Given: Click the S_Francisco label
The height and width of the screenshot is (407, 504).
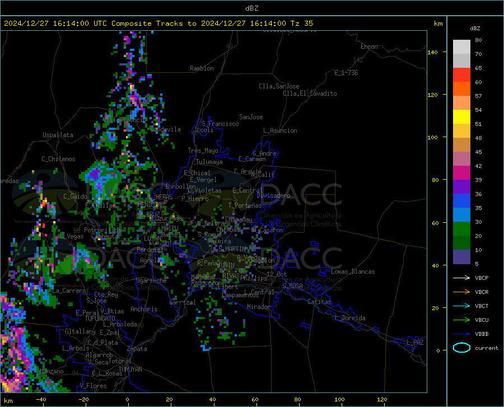Looking at the screenshot, I should click(x=221, y=124).
